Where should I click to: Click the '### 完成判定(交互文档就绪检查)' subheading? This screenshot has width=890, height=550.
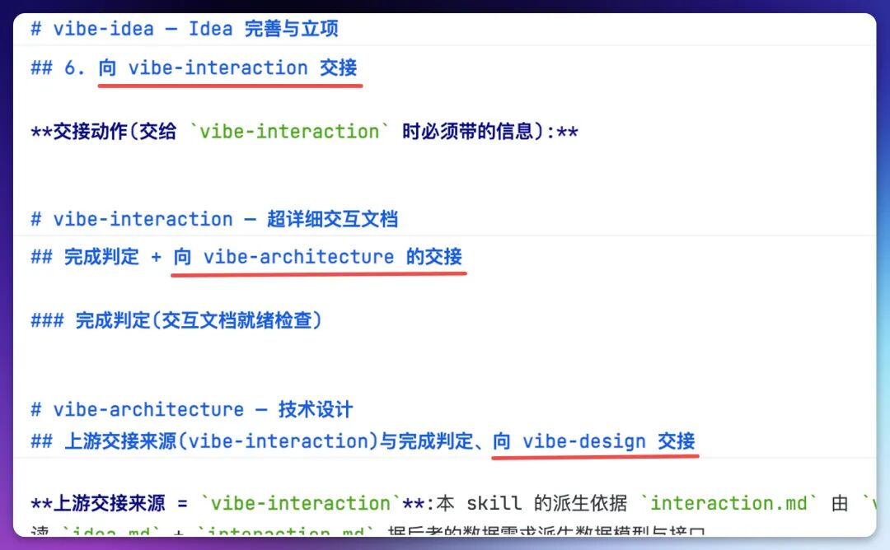pyautogui.click(x=176, y=319)
